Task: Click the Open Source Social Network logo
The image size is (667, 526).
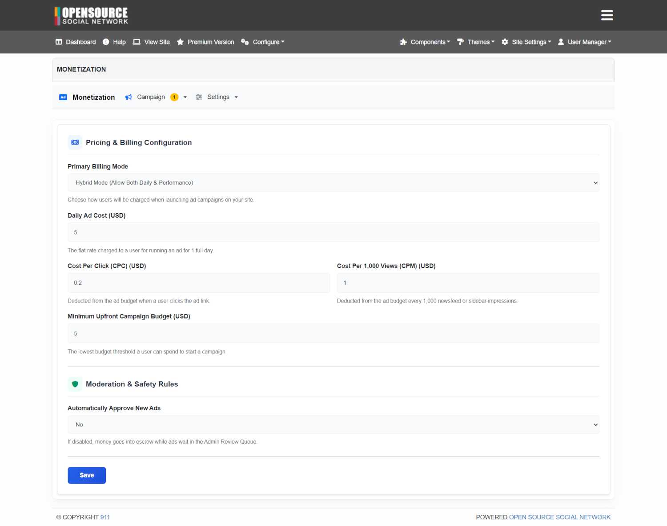Action: point(91,16)
